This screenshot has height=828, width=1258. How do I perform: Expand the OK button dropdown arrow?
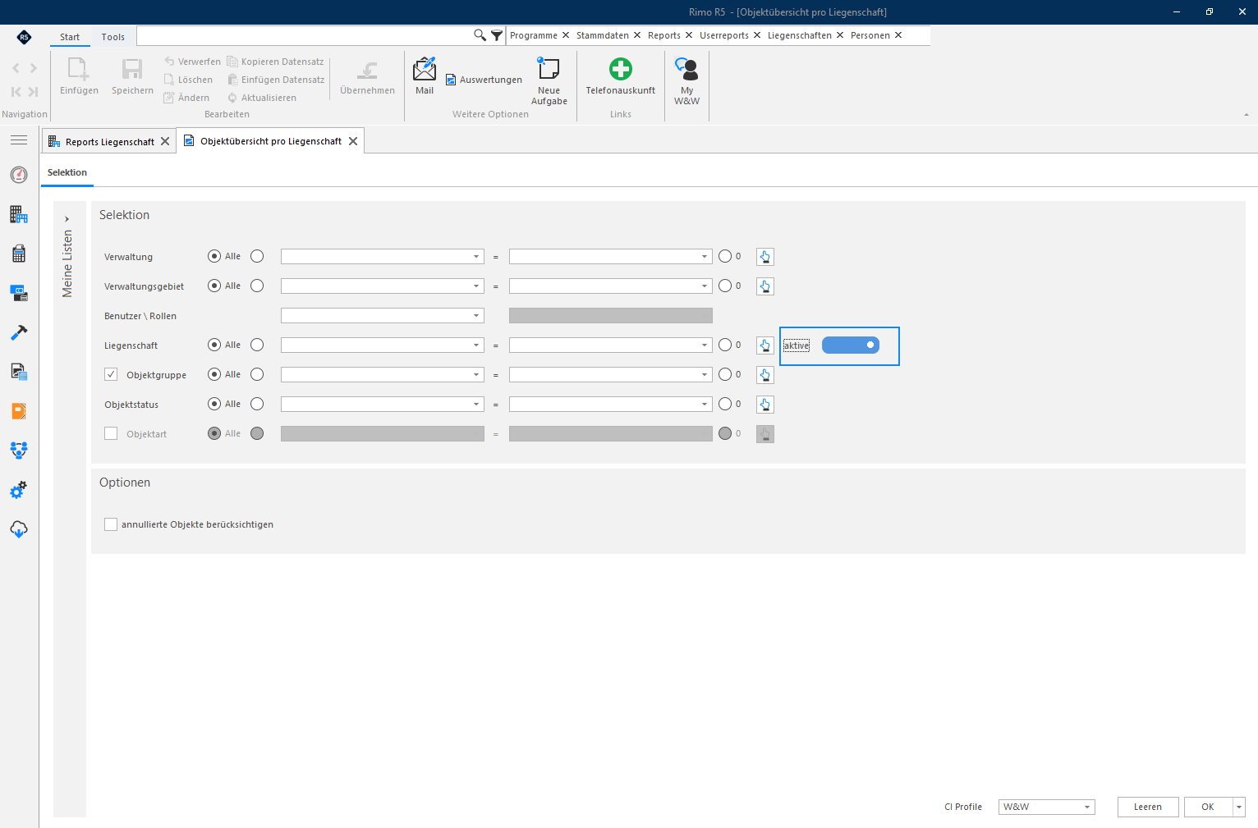[x=1239, y=807]
